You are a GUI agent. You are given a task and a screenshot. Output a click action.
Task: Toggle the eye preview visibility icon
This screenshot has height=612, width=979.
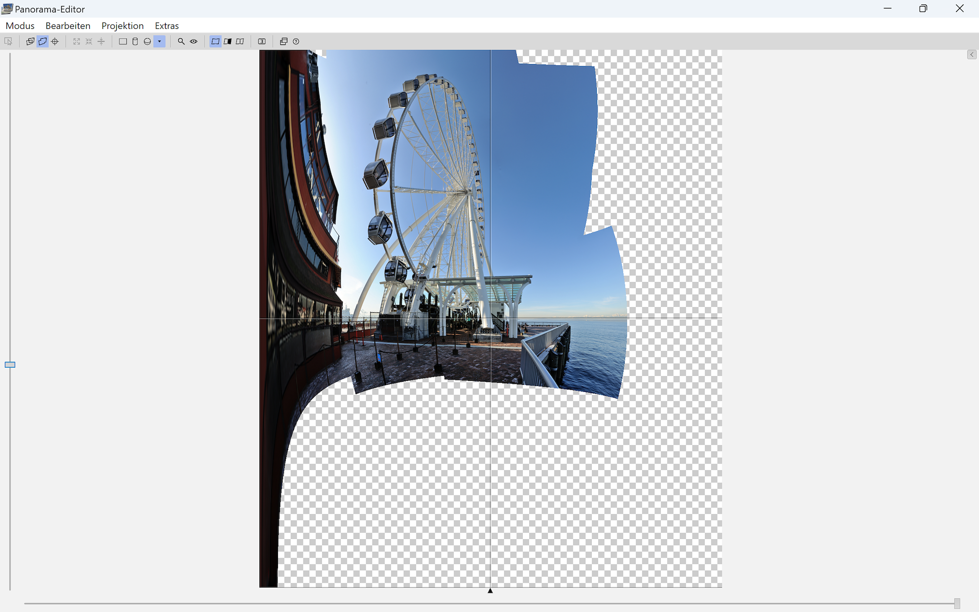coord(194,42)
